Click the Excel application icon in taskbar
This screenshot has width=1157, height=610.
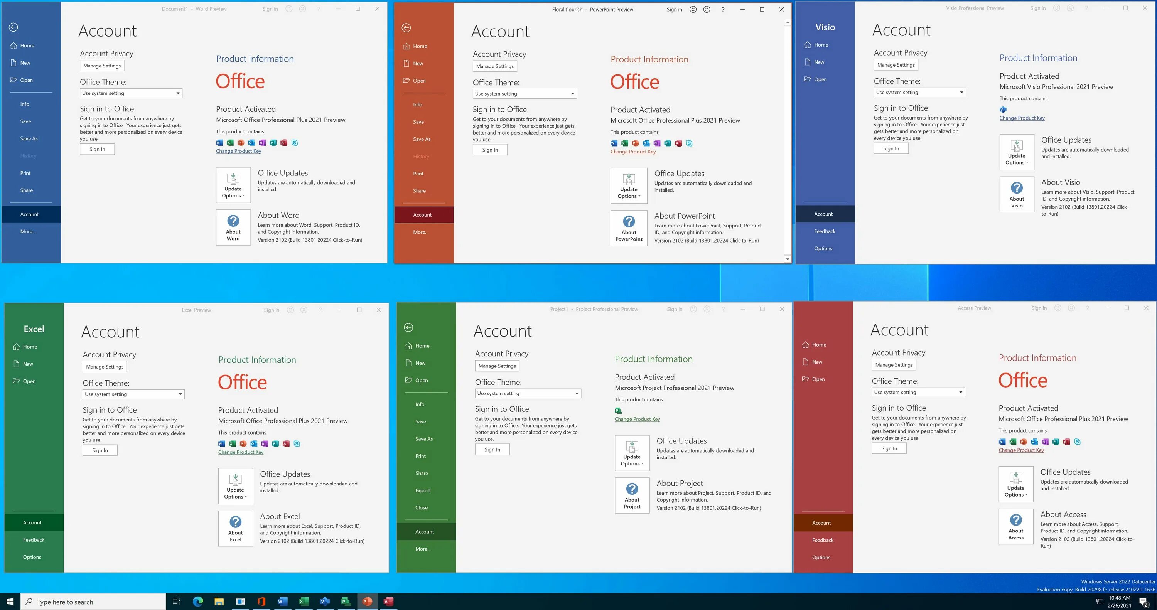click(305, 602)
